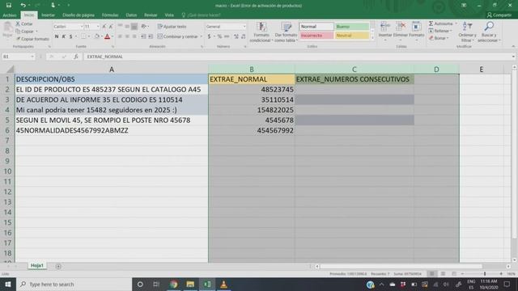
Task: Switch to page layout view
Action: 443,274
